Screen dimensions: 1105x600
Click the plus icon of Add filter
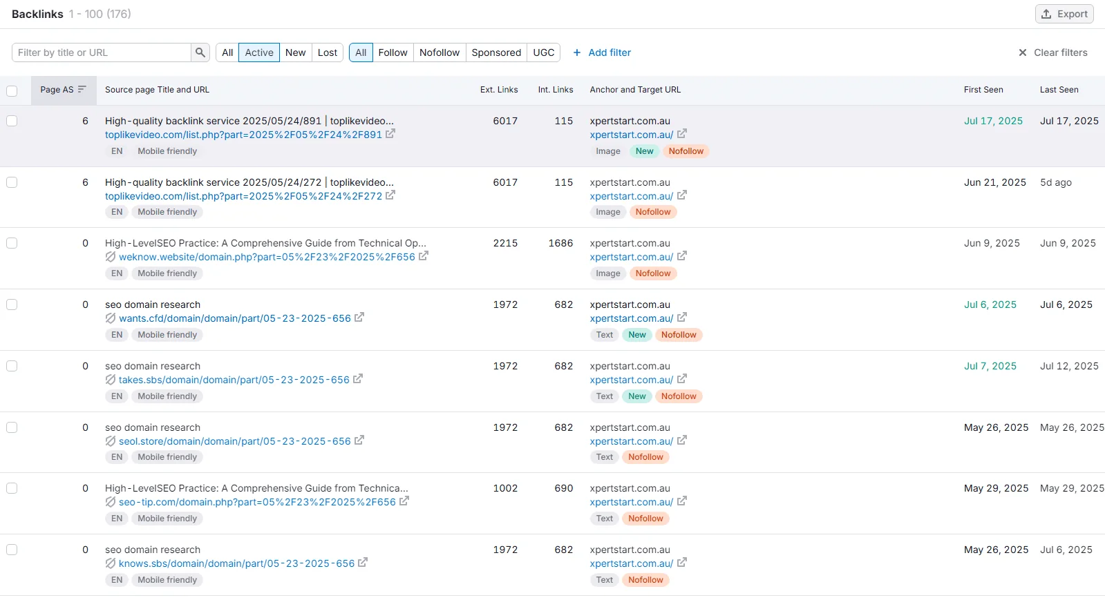[x=577, y=52]
